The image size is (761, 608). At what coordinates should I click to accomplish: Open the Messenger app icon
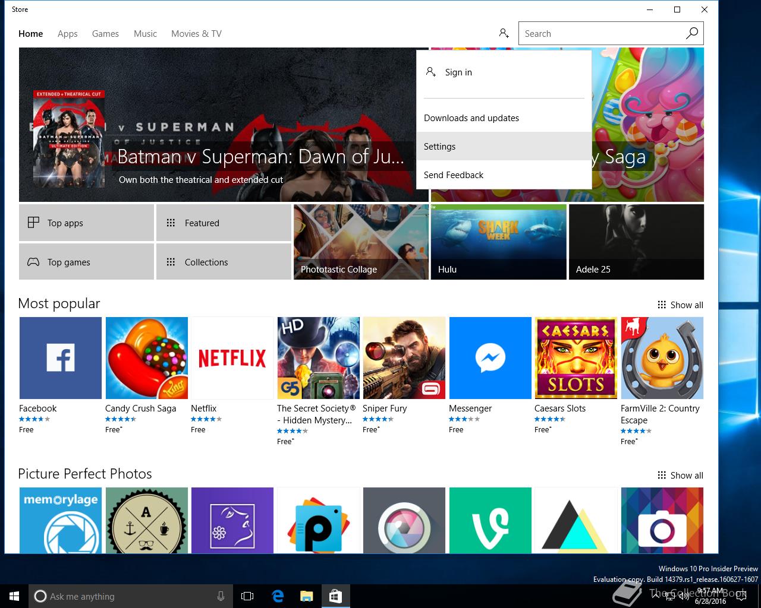pyautogui.click(x=490, y=358)
